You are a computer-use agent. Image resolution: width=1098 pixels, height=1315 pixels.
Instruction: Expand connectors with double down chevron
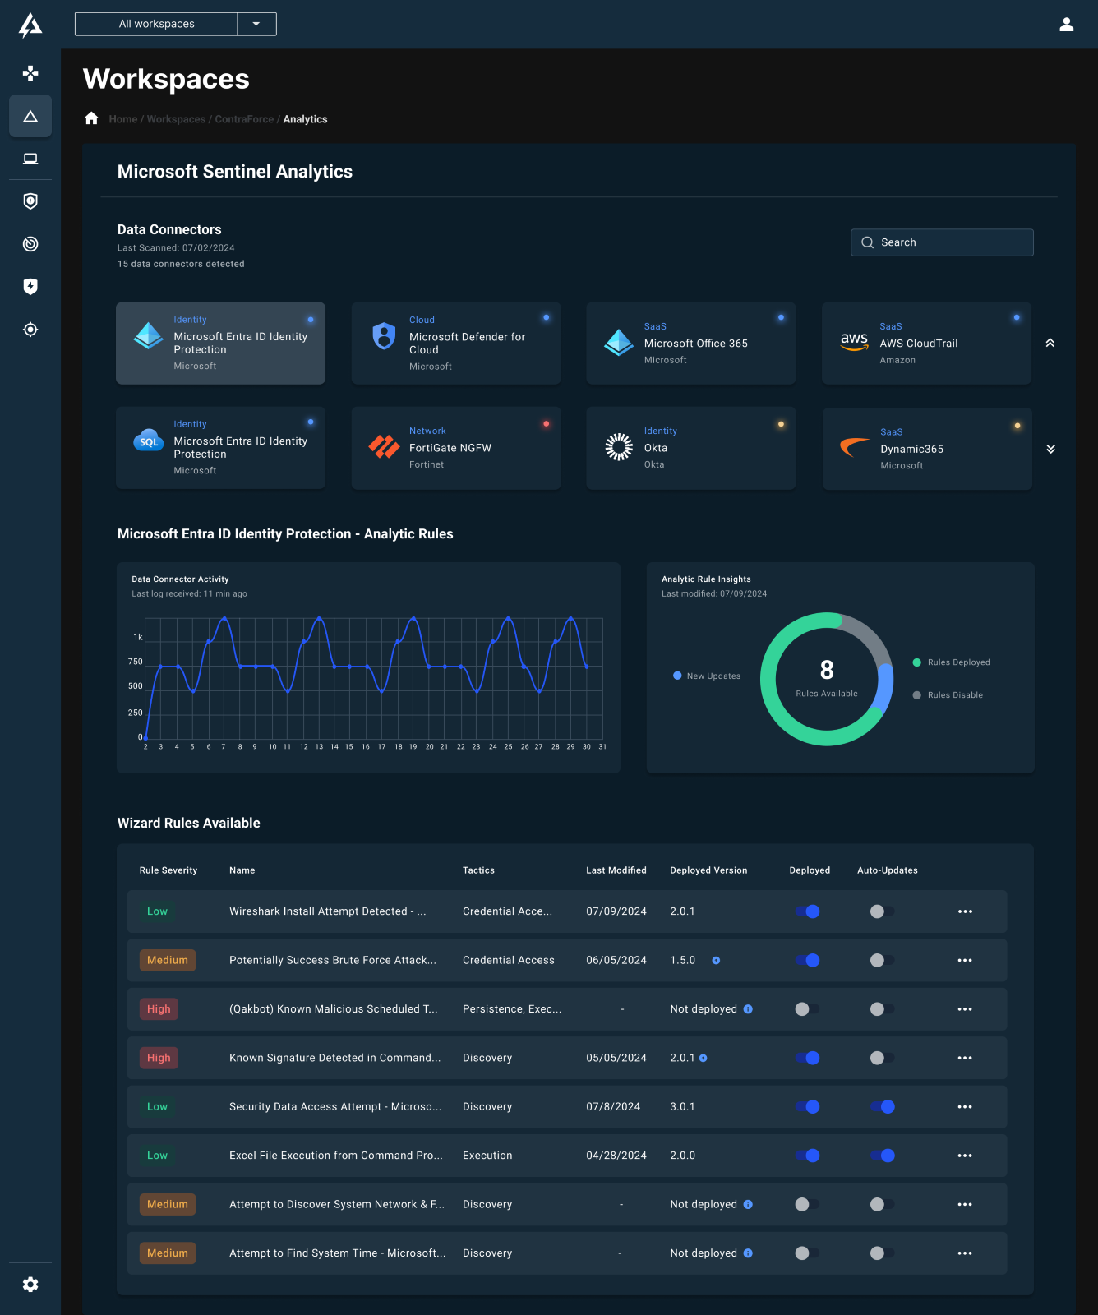point(1050,449)
